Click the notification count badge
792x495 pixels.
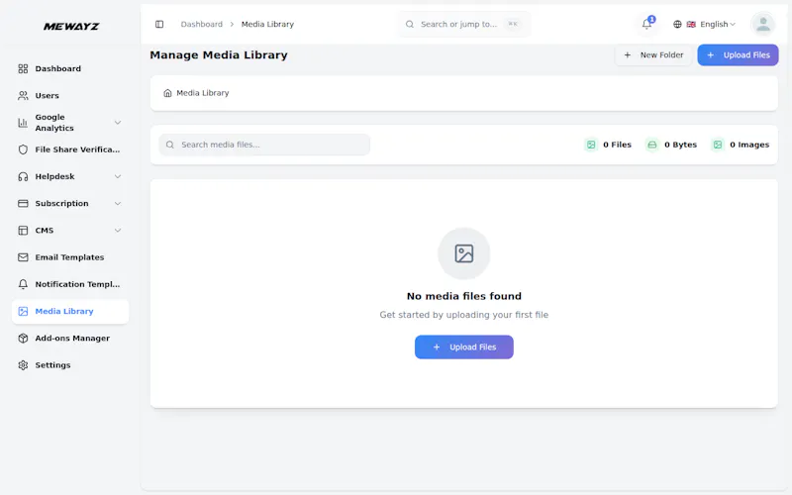[x=651, y=19]
